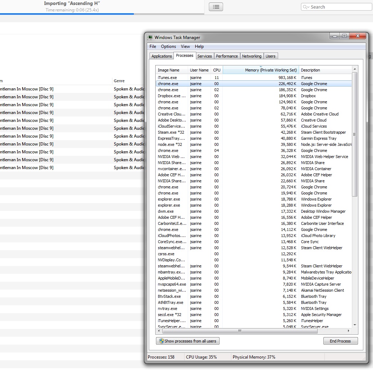Select the csrss.exe process row
The image size is (373, 370).
click(253, 254)
